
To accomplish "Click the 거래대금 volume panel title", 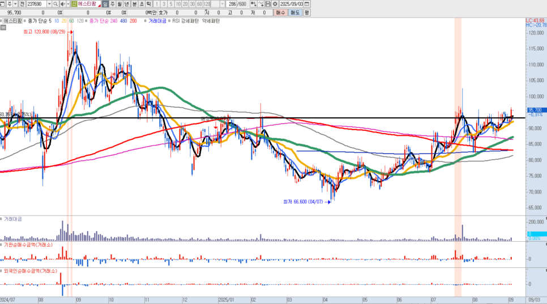I will click(12, 219).
